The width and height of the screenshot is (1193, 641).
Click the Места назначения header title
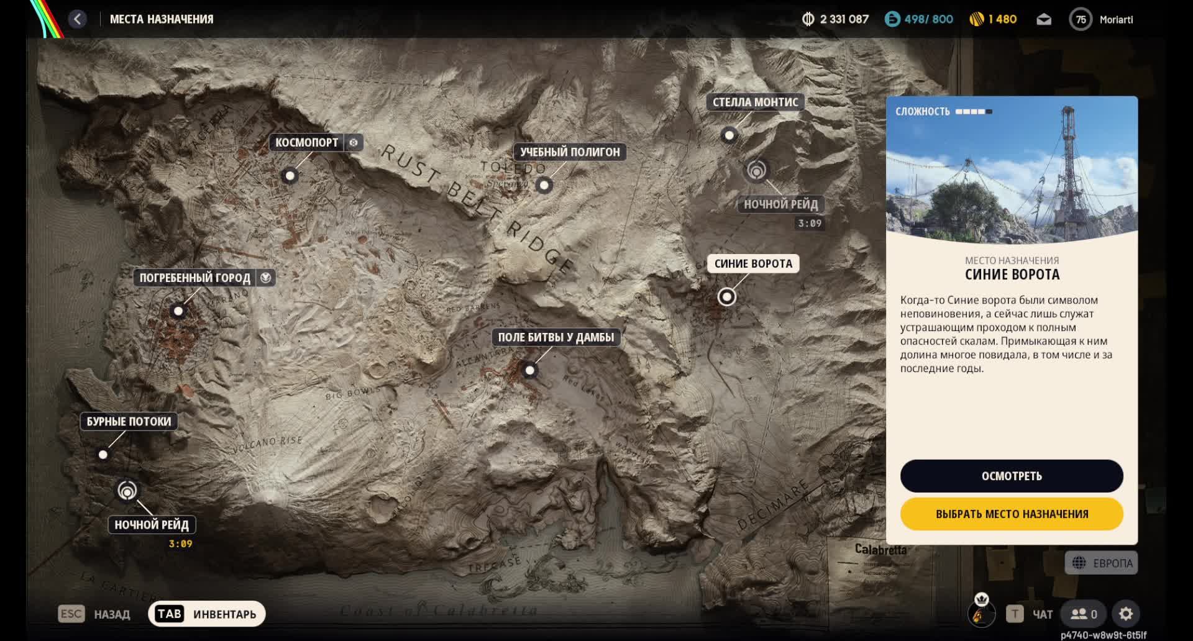pyautogui.click(x=162, y=19)
